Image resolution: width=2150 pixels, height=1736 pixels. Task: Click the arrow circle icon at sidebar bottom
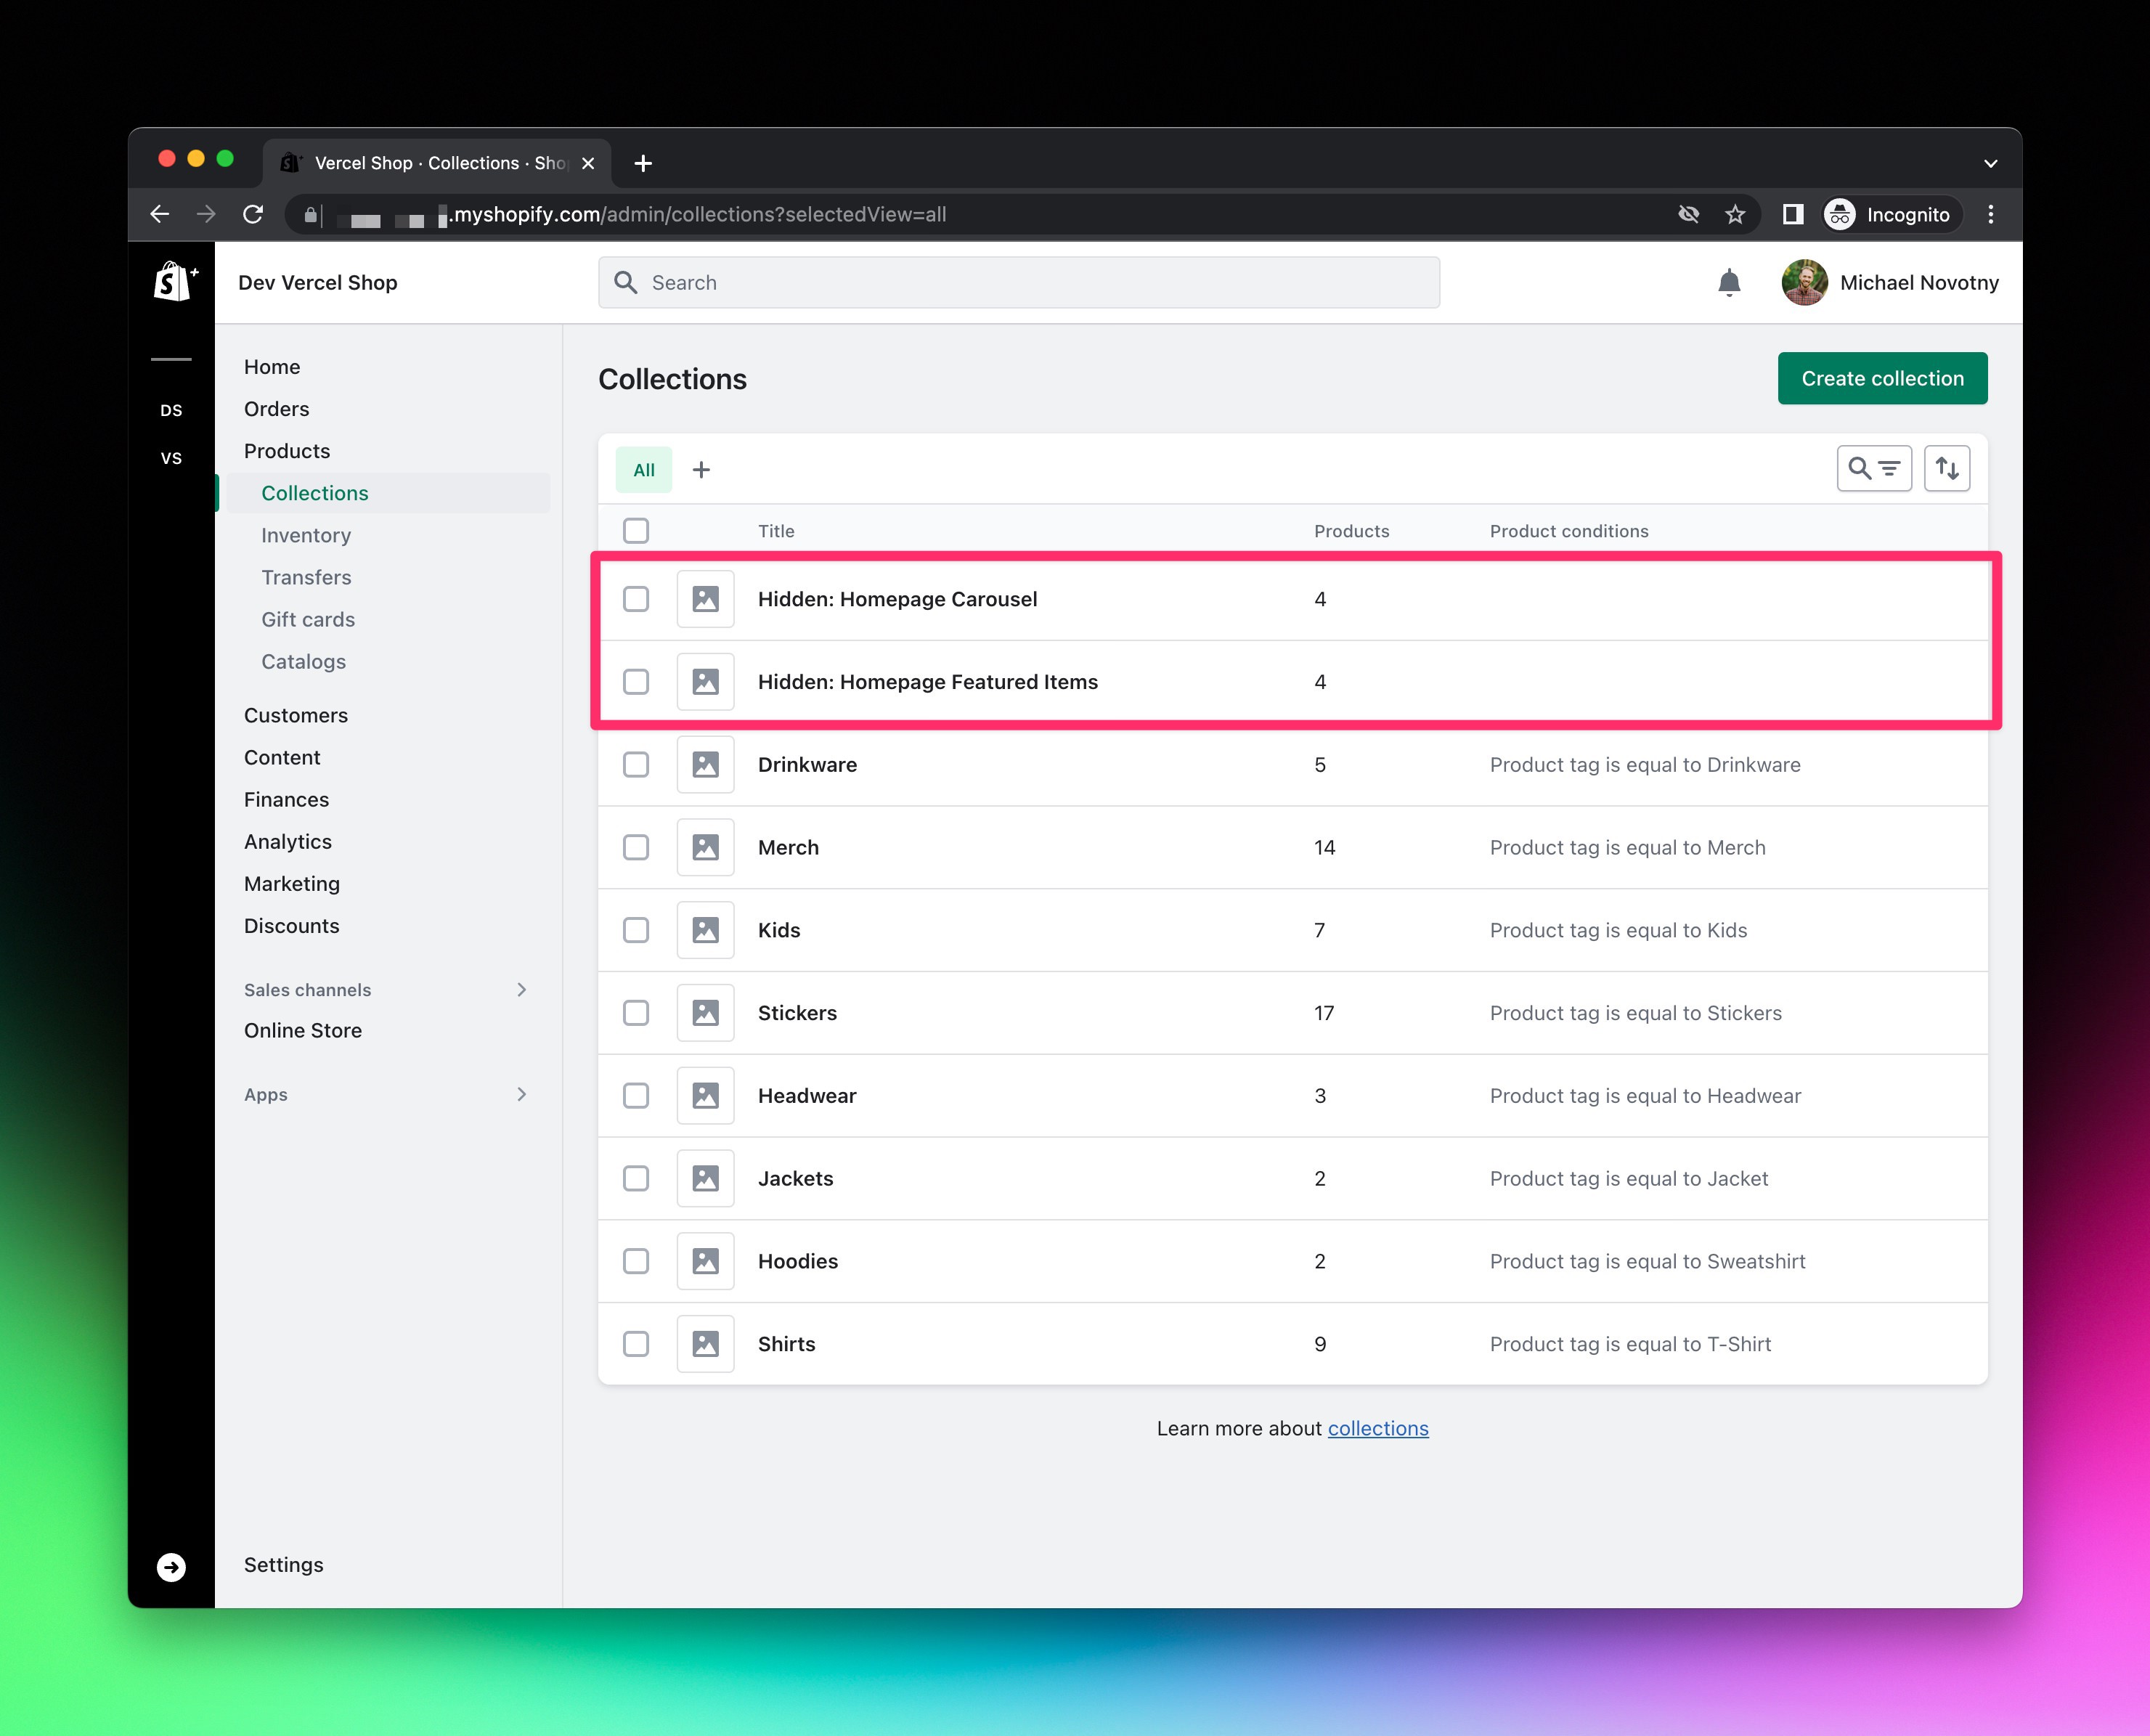[x=171, y=1567]
